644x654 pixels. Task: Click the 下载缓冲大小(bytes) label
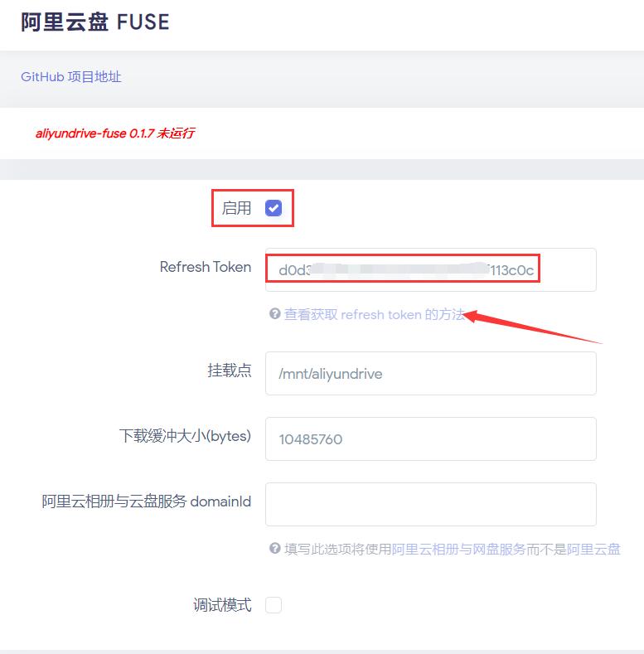tap(185, 436)
